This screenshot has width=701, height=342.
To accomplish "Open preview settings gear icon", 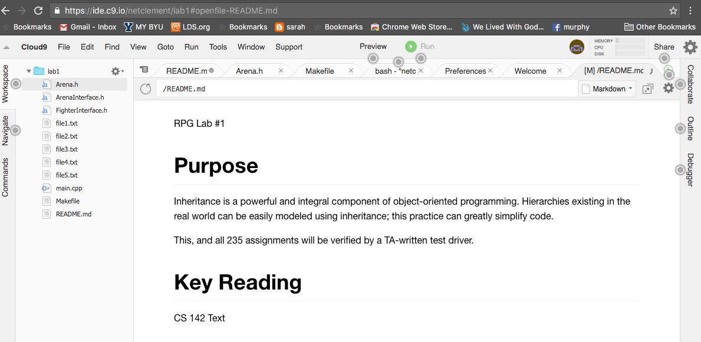I will point(669,88).
